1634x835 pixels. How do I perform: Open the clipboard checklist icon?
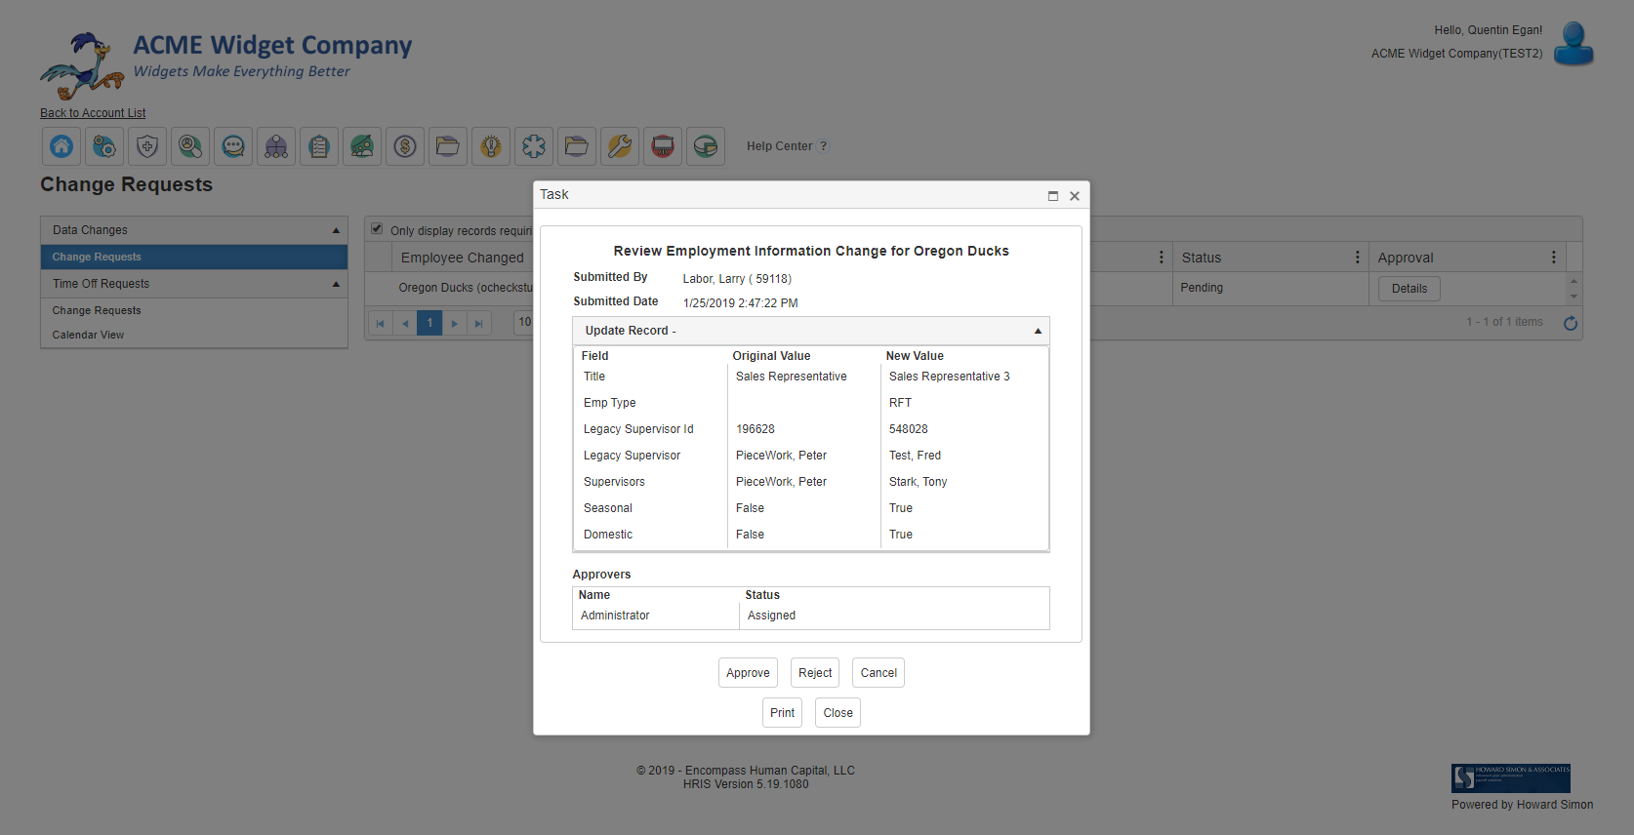point(319,146)
